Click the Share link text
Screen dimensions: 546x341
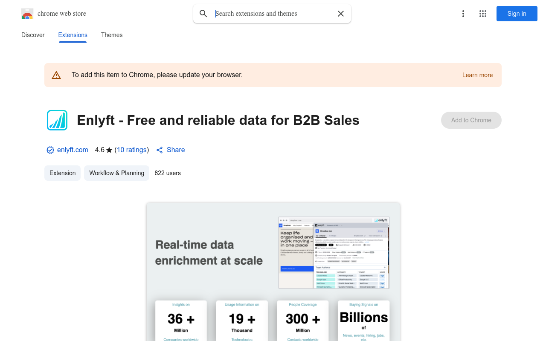tap(176, 150)
